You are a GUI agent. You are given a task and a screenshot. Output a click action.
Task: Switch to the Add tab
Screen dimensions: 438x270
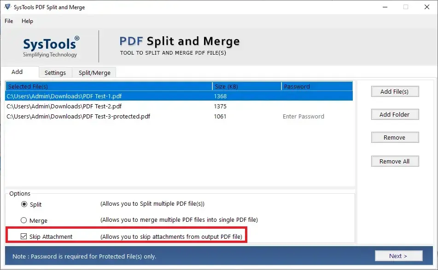(17, 72)
